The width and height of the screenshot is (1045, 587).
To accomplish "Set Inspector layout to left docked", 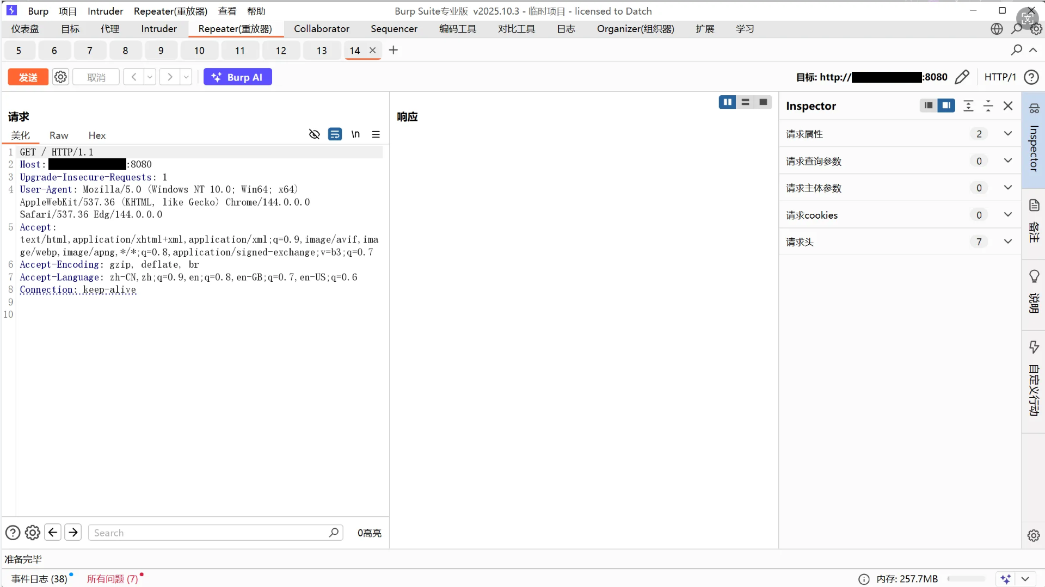I will pos(929,106).
